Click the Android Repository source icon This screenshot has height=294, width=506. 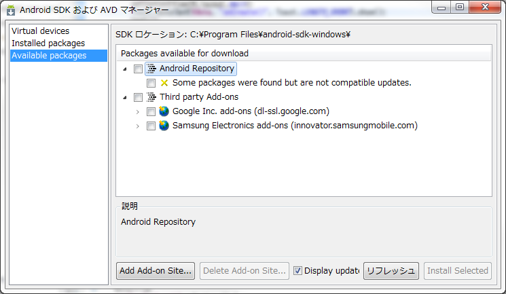151,69
